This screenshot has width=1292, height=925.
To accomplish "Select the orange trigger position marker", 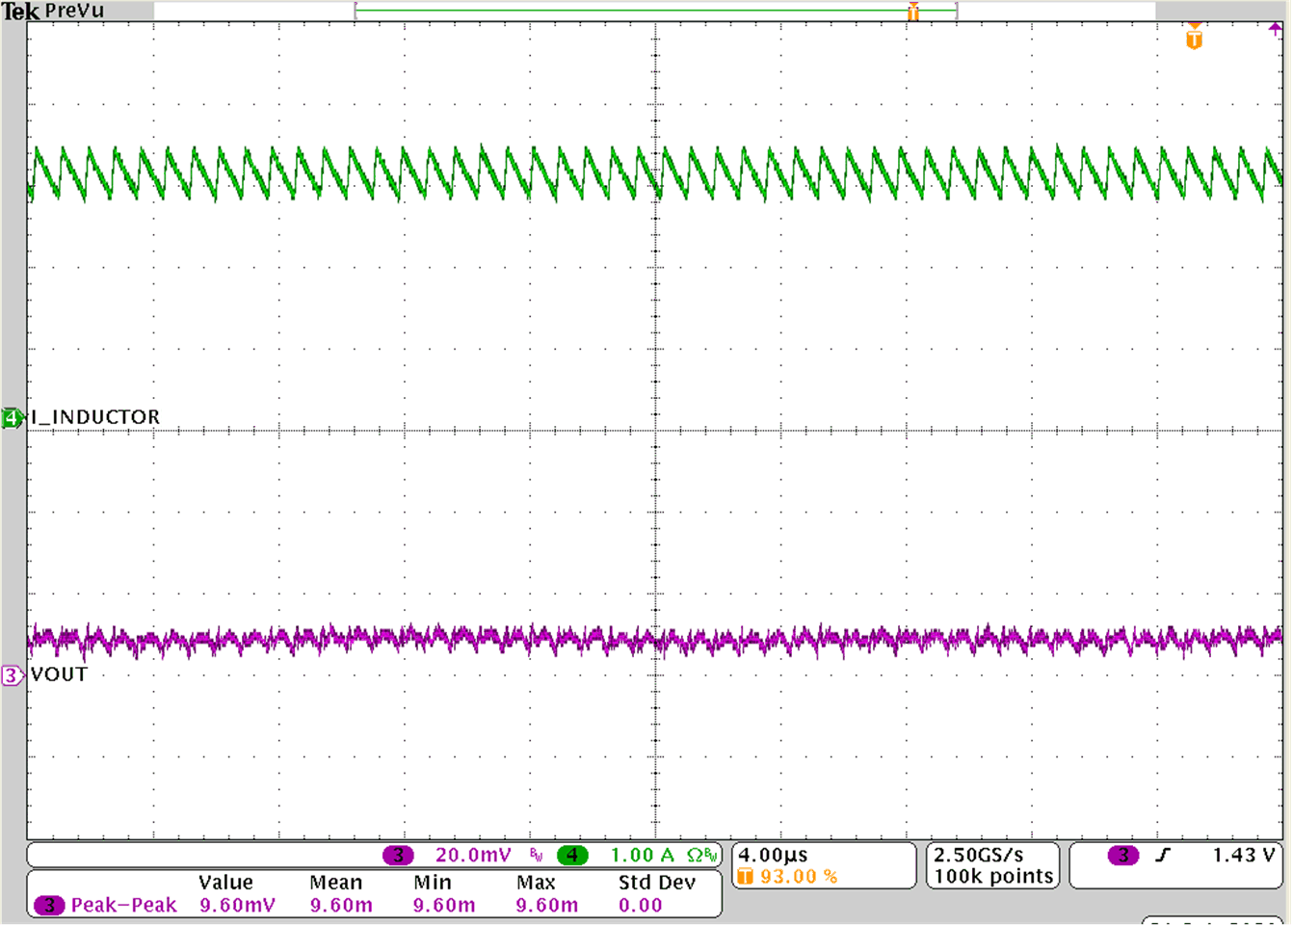I will tap(912, 11).
